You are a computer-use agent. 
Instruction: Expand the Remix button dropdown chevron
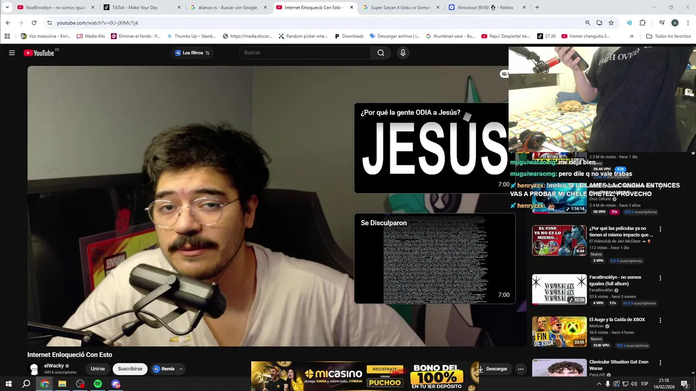click(x=181, y=369)
